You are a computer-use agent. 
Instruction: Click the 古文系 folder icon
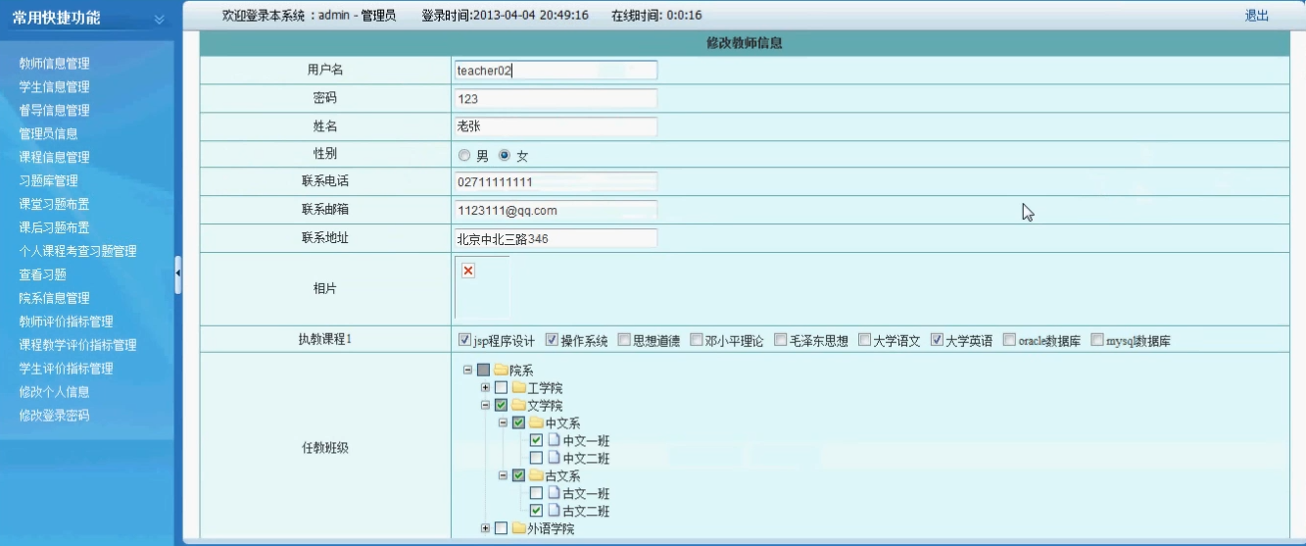coord(536,475)
